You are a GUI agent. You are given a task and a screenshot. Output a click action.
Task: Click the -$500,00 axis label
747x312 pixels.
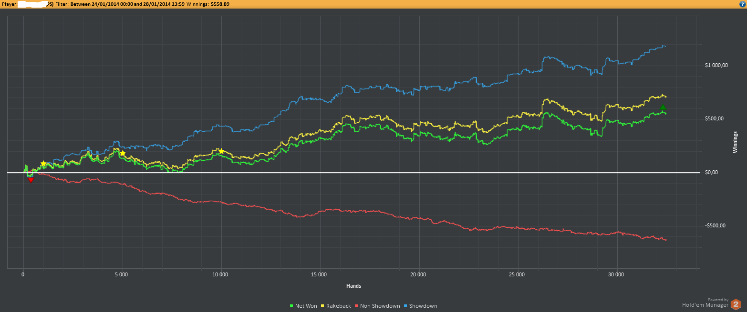(715, 225)
